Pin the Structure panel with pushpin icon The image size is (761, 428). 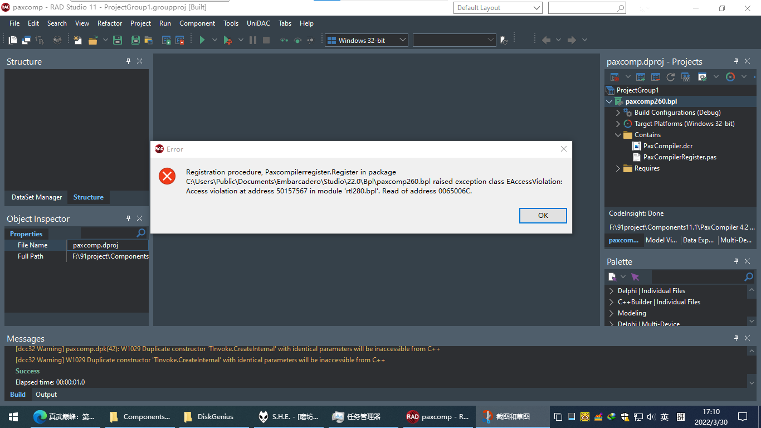[128, 61]
